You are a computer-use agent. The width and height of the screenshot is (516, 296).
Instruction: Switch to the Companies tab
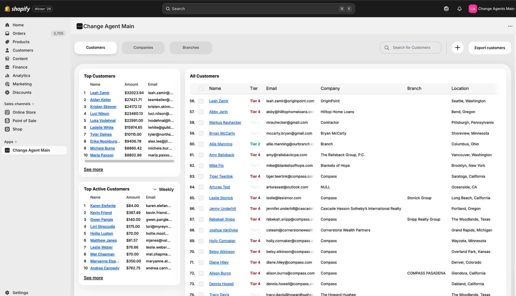click(143, 48)
